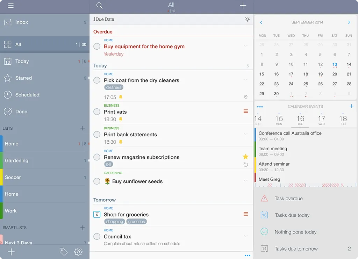
Task: Select the green Gardening list
Action: 16,161
